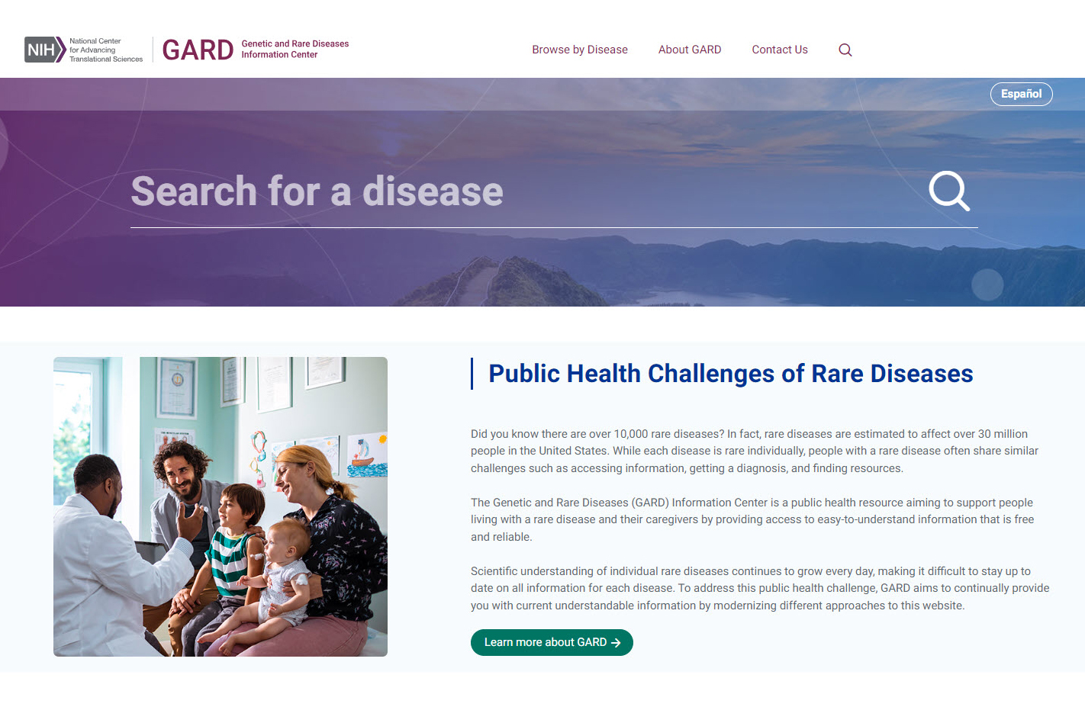Click the arrow icon on the GARD button
Image resolution: width=1085 pixels, height=723 pixels.
tap(617, 642)
